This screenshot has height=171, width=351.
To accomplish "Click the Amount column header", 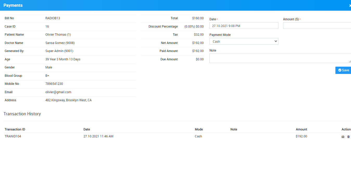I will point(301,129).
